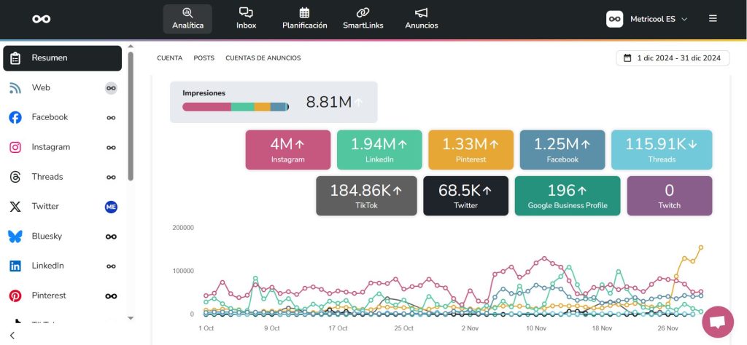Toggle LinkedIn series via its 1.94M card

[379, 150]
